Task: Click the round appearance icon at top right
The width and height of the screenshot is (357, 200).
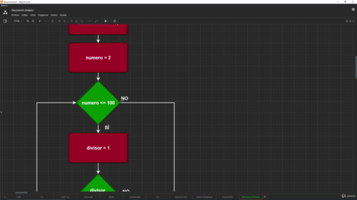Action: click(x=353, y=9)
